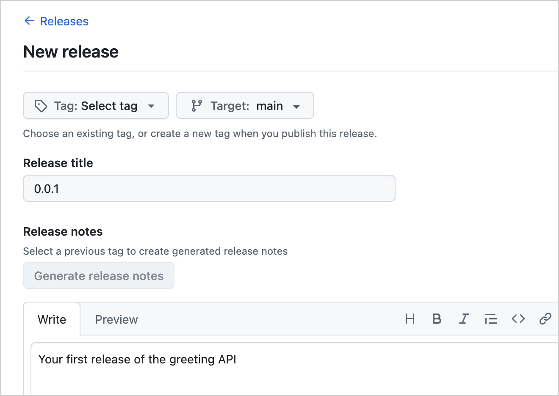Image resolution: width=559 pixels, height=396 pixels.
Task: Select the Write tab
Action: [x=52, y=319]
